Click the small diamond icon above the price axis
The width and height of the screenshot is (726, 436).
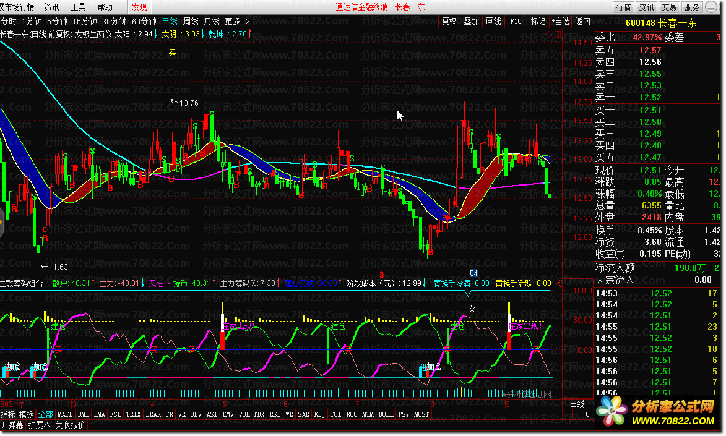[x=550, y=34]
